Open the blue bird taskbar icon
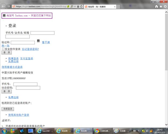Image resolution: width=168 pixels, height=134 pixels. pyautogui.click(x=22, y=131)
